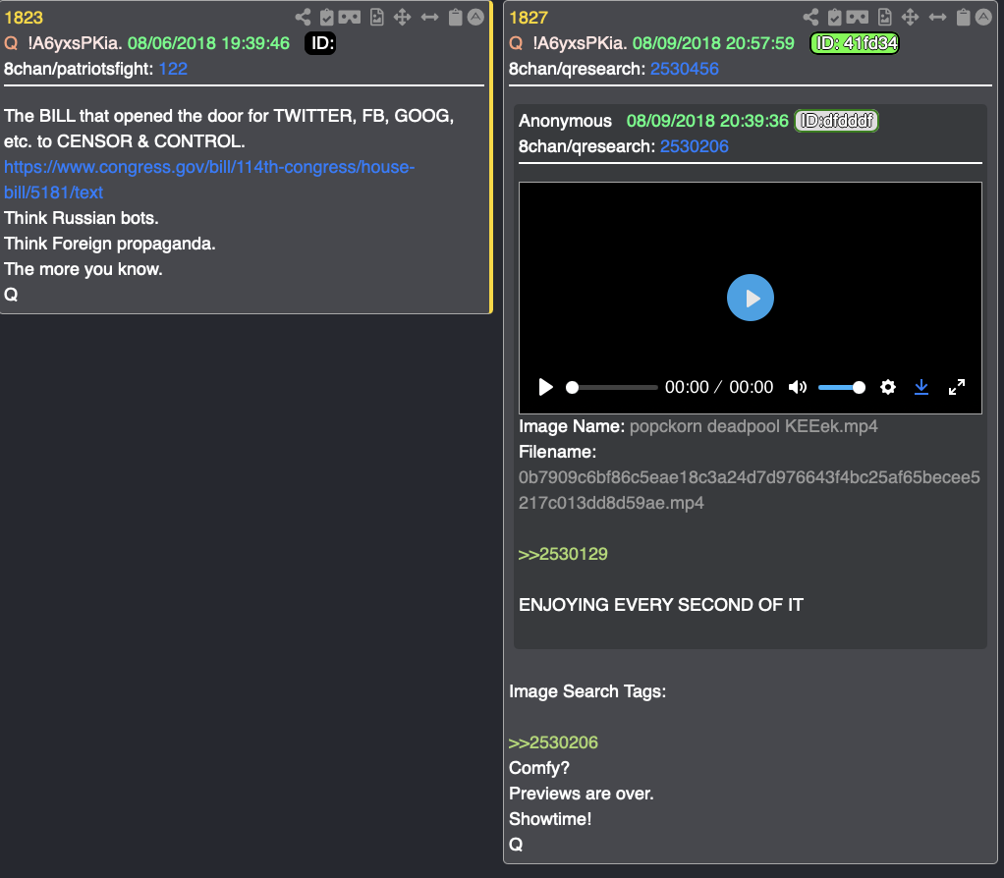Adjust the video volume slider
This screenshot has width=1004, height=878.
841,387
